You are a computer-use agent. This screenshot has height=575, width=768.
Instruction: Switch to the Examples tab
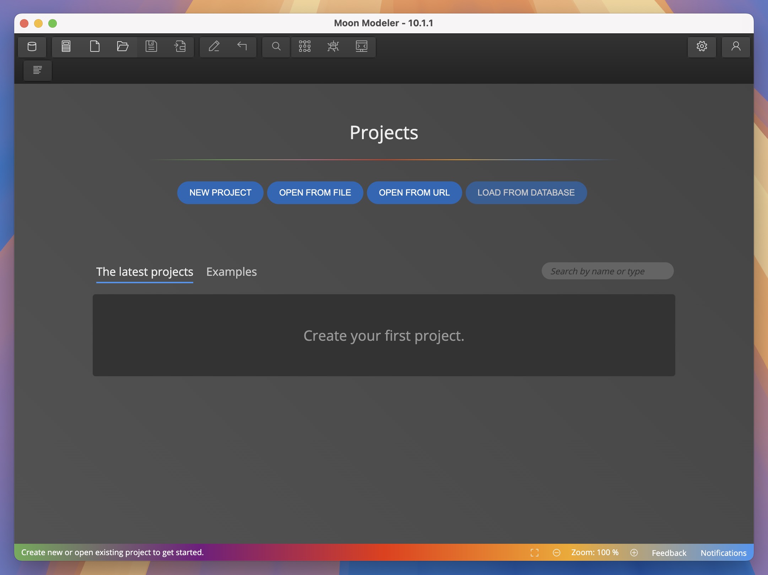232,272
